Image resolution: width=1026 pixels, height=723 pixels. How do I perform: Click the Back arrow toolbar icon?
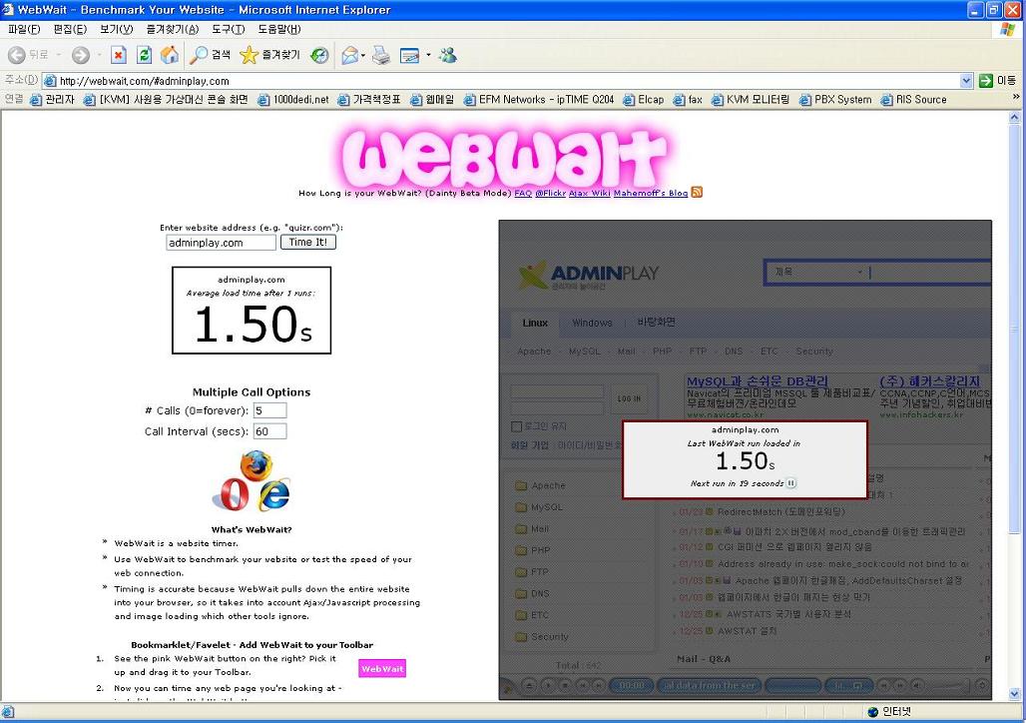[17, 56]
